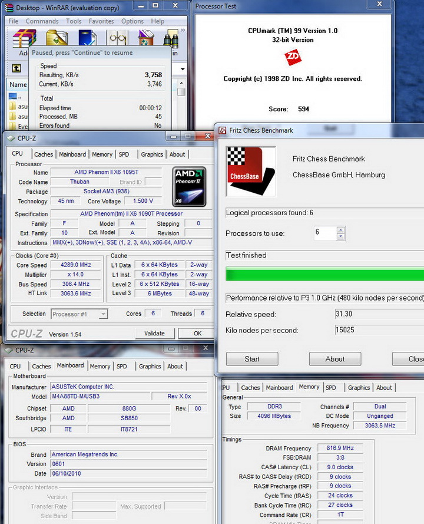
Task: Select About tab in Mainboard CPU-Z window
Action: tap(175, 366)
